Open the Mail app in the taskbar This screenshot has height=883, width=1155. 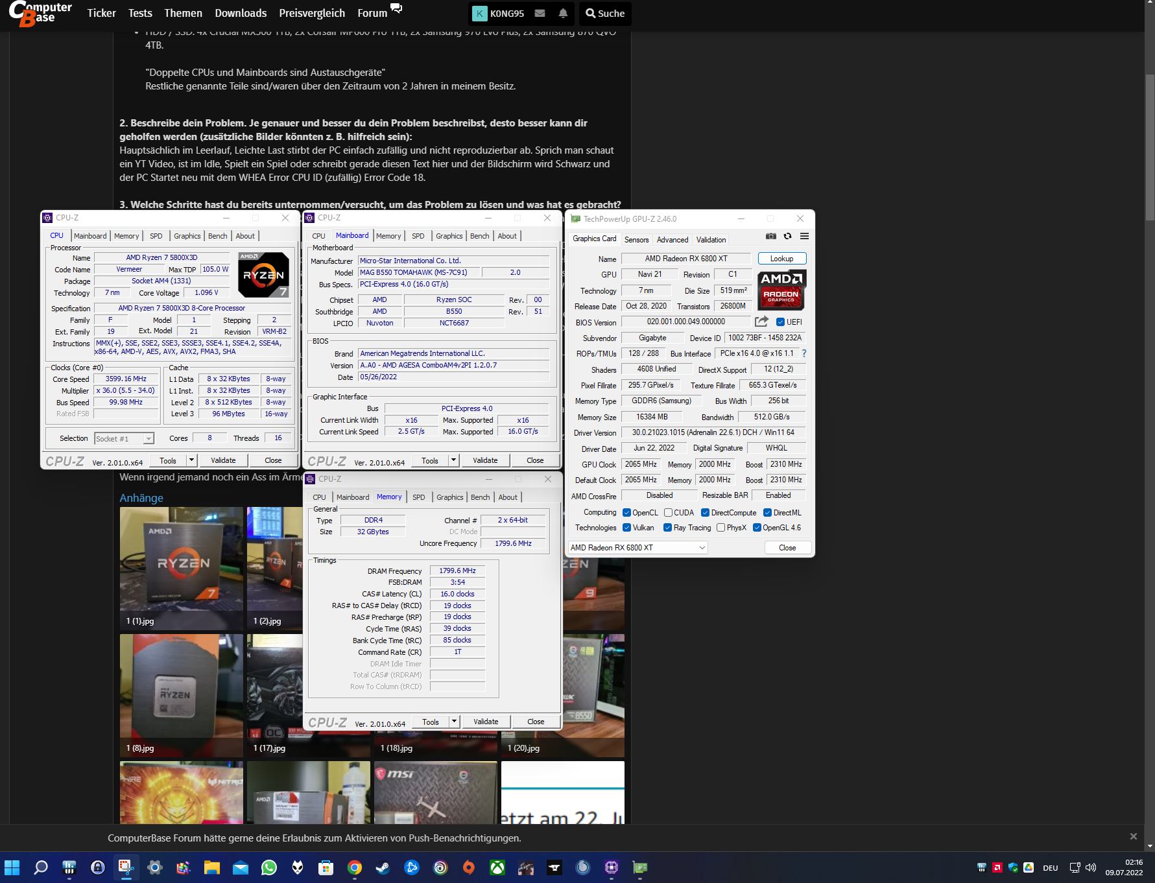pos(241,867)
